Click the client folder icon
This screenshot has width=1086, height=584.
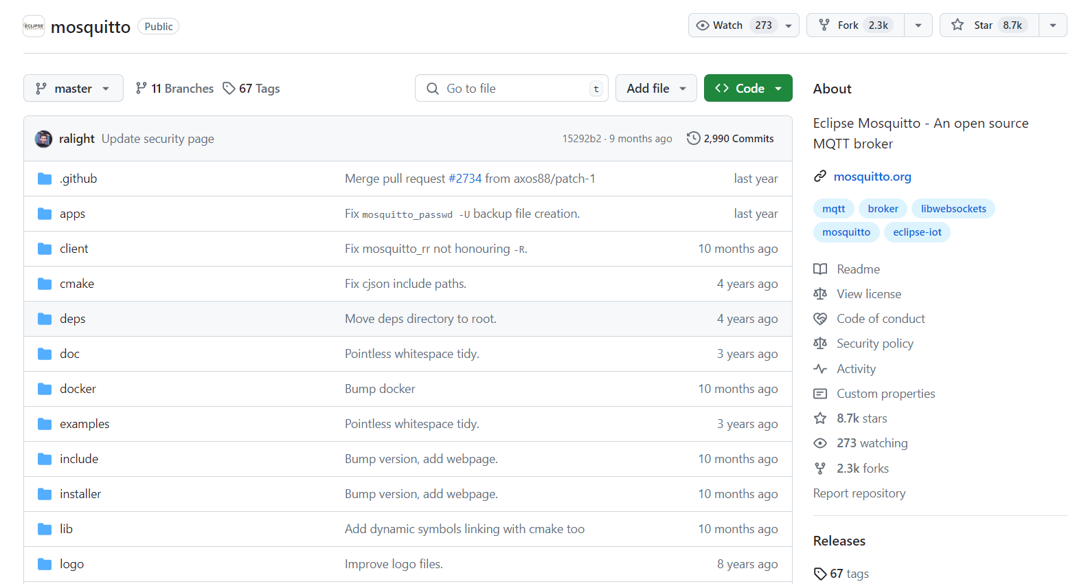pos(45,249)
